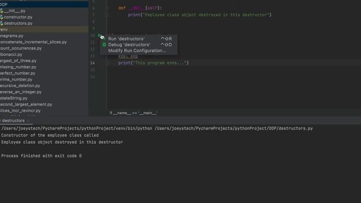Open the destructors.py path link in console
The image size is (361, 203).
tap(234, 129)
